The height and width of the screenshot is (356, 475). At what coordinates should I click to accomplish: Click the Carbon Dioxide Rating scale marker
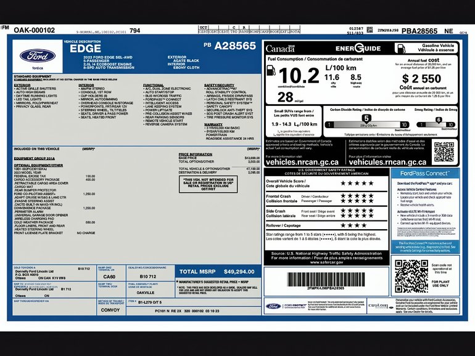[x=365, y=117]
